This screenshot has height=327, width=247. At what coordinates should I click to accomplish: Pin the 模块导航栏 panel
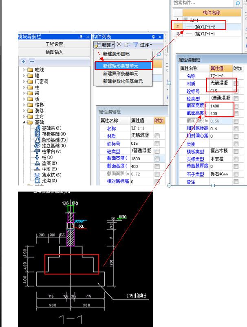81,37
